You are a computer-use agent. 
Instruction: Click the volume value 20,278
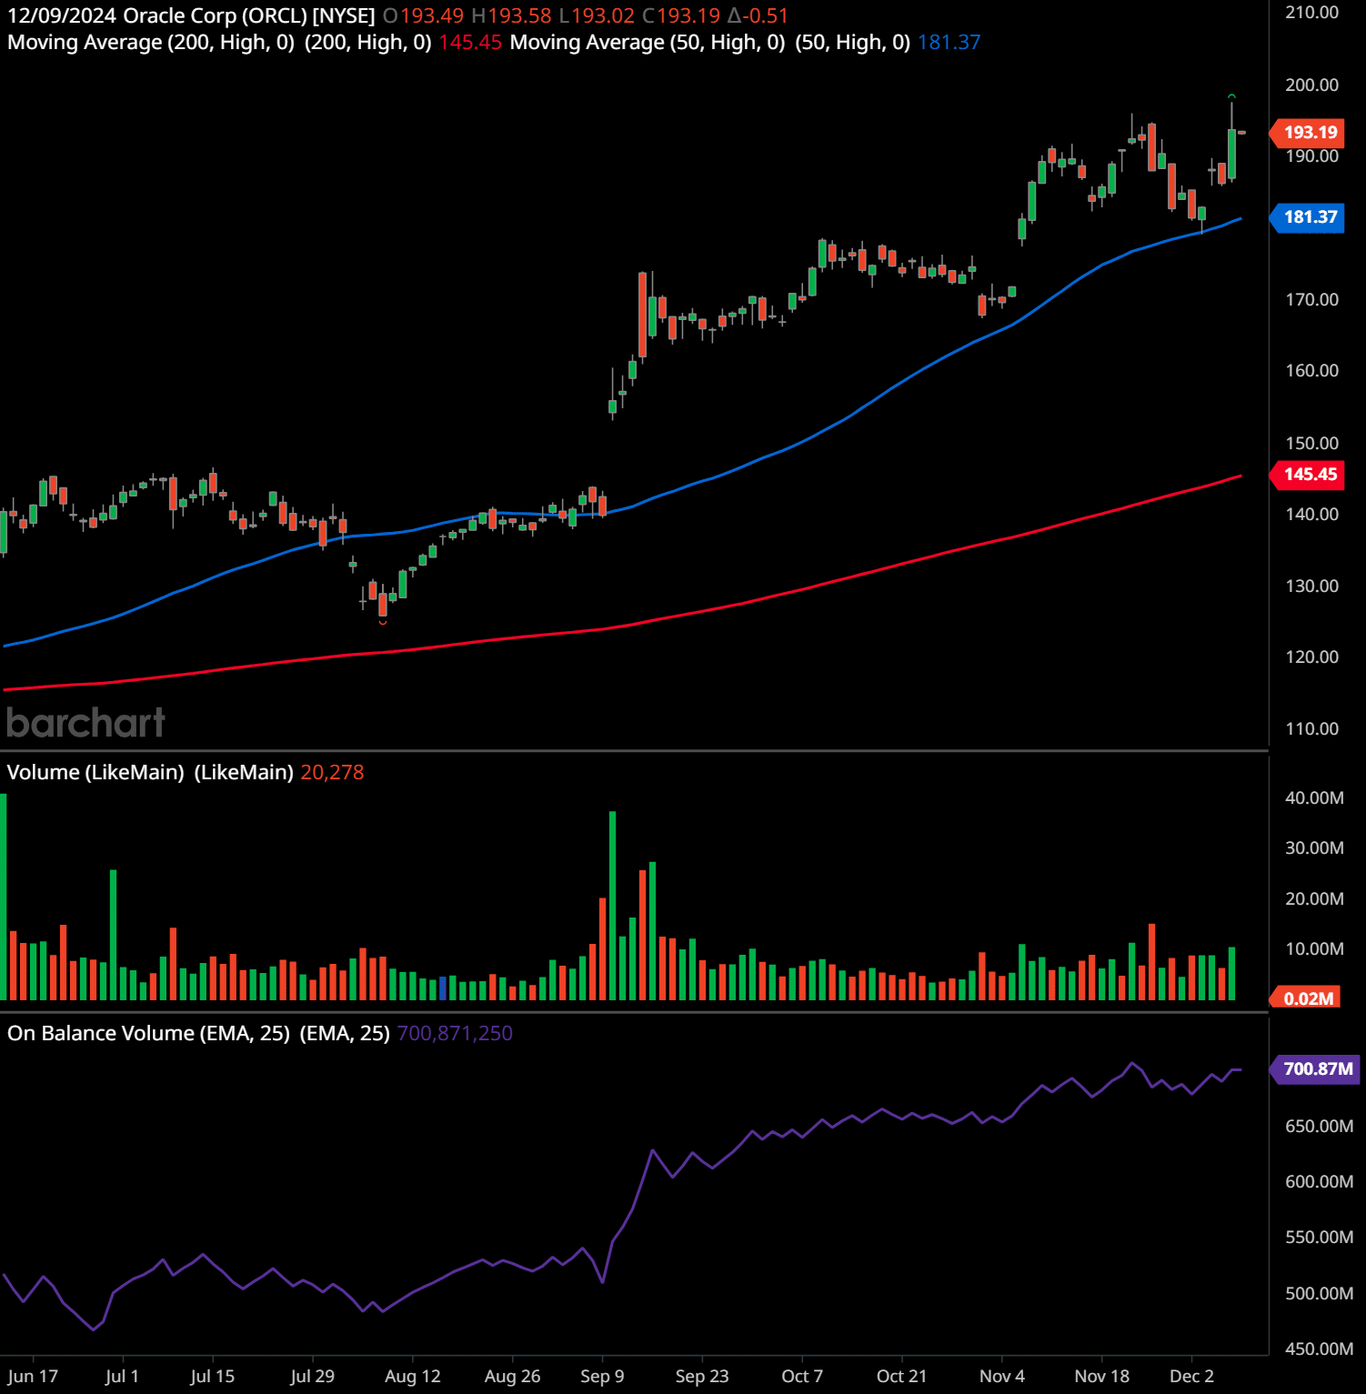coord(332,772)
